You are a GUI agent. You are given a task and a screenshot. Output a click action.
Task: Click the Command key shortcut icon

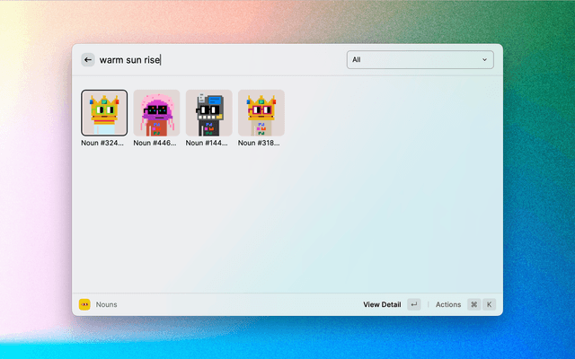point(473,305)
